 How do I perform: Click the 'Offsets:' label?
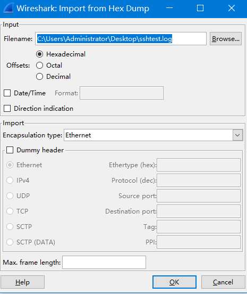18,66
